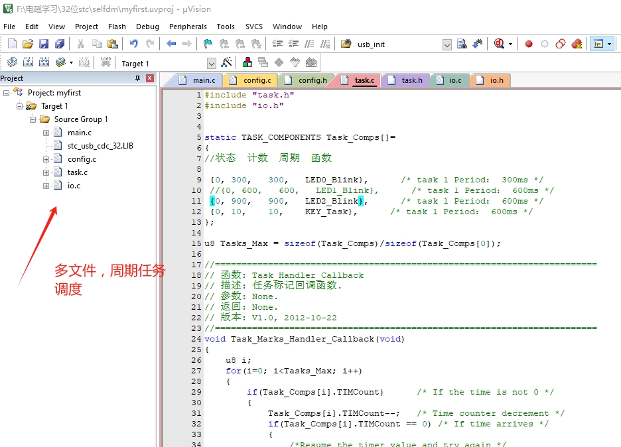The width and height of the screenshot is (621, 447).
Task: Expand the main.c tree node
Action: point(46,133)
